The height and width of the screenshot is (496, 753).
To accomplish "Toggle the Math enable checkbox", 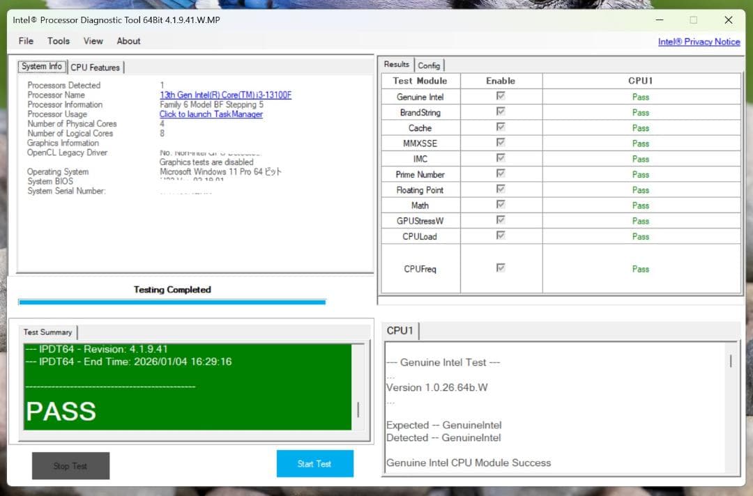I will (x=501, y=204).
